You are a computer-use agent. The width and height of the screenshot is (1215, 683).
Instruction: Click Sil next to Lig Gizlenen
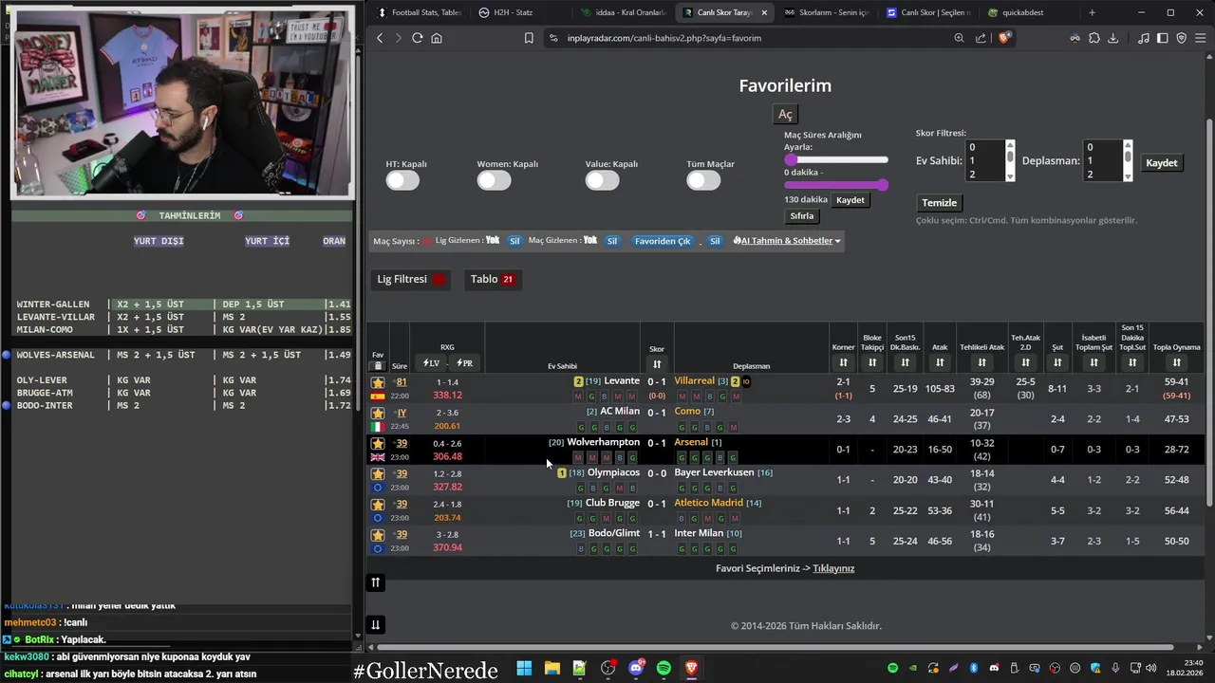514,241
